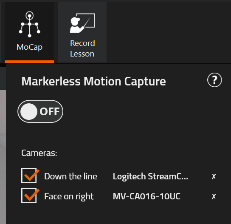Open the MoCap skeleton icon
This screenshot has height=224, width=231.
(x=30, y=24)
